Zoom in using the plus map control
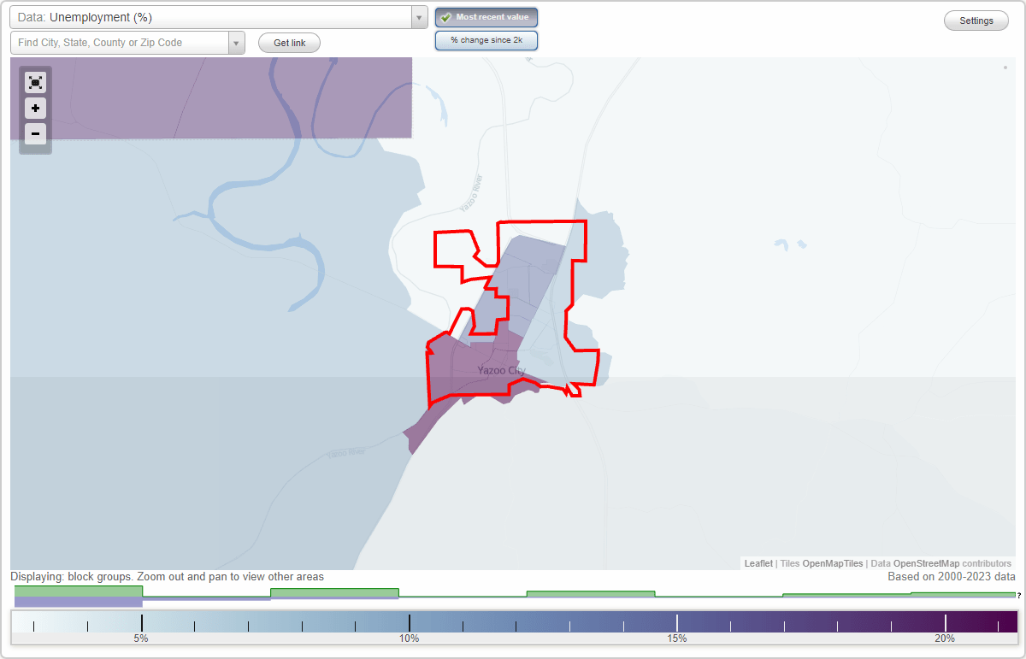This screenshot has height=659, width=1026. pos(35,109)
